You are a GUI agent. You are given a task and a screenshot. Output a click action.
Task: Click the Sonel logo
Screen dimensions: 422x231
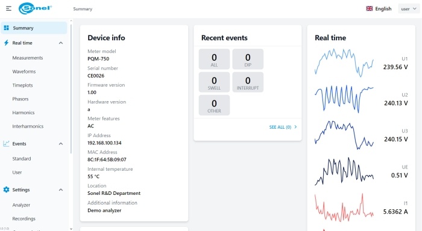coord(35,8)
